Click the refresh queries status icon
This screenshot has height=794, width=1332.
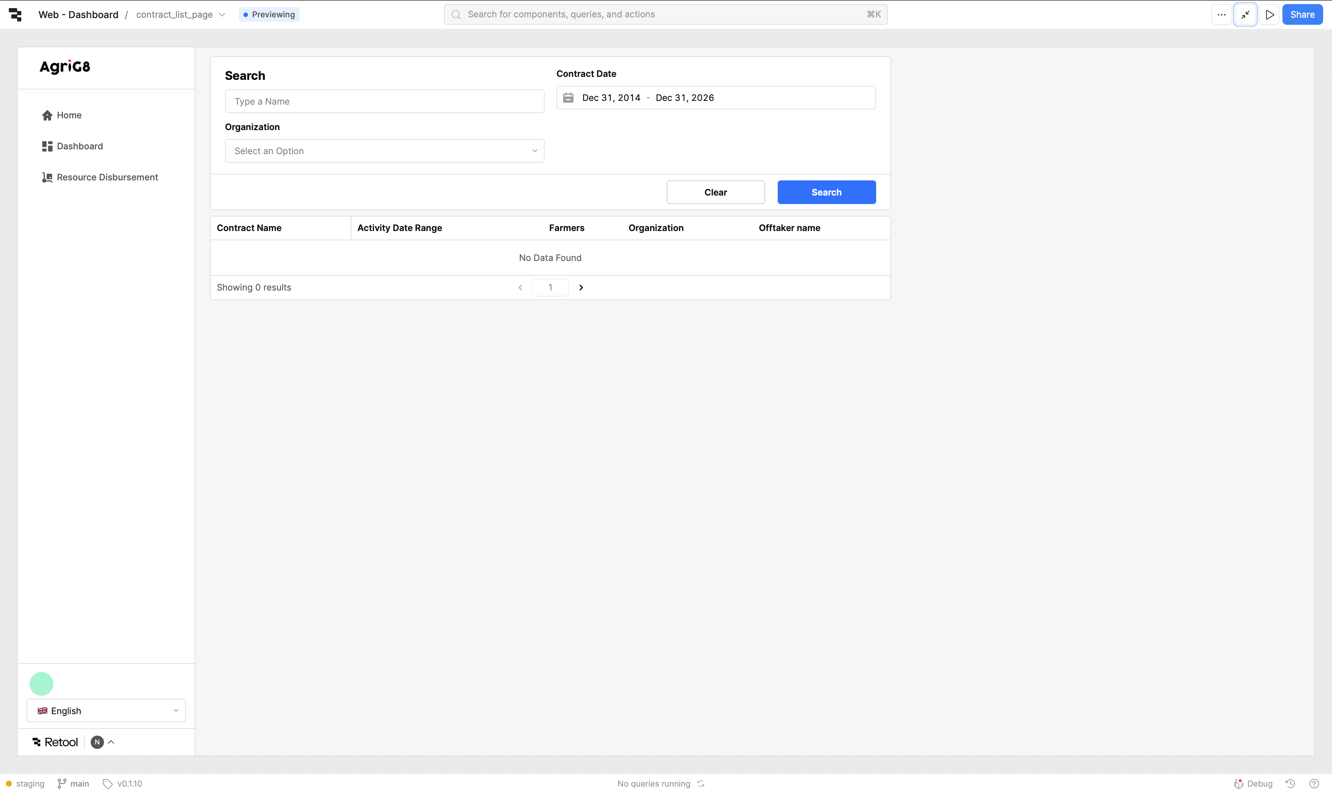point(701,783)
